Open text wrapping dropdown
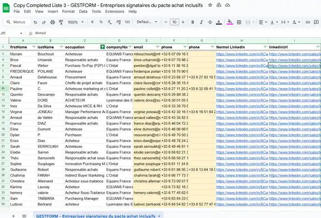 pyautogui.click(x=285, y=22)
